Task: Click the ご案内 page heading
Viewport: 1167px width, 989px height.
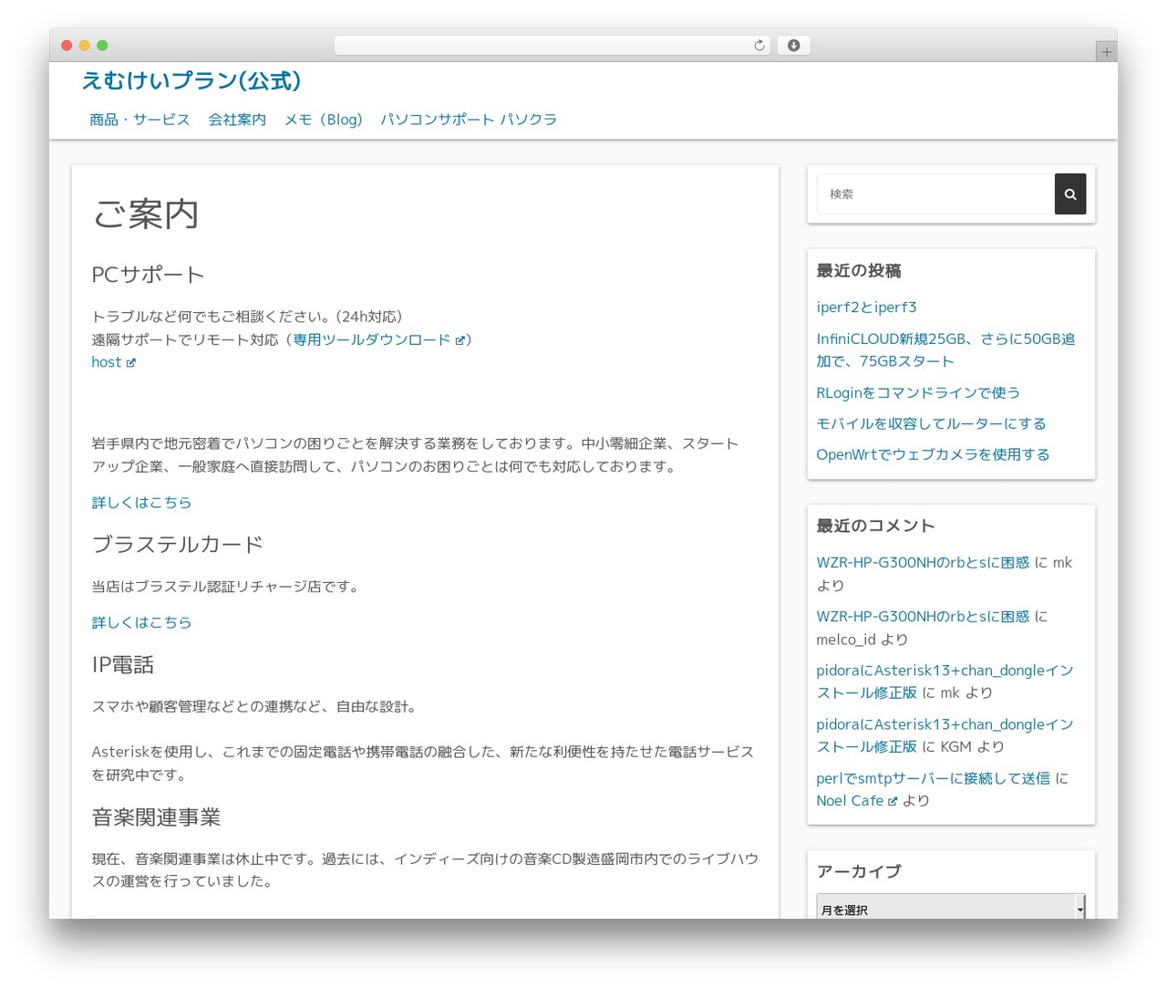Action: tap(146, 214)
